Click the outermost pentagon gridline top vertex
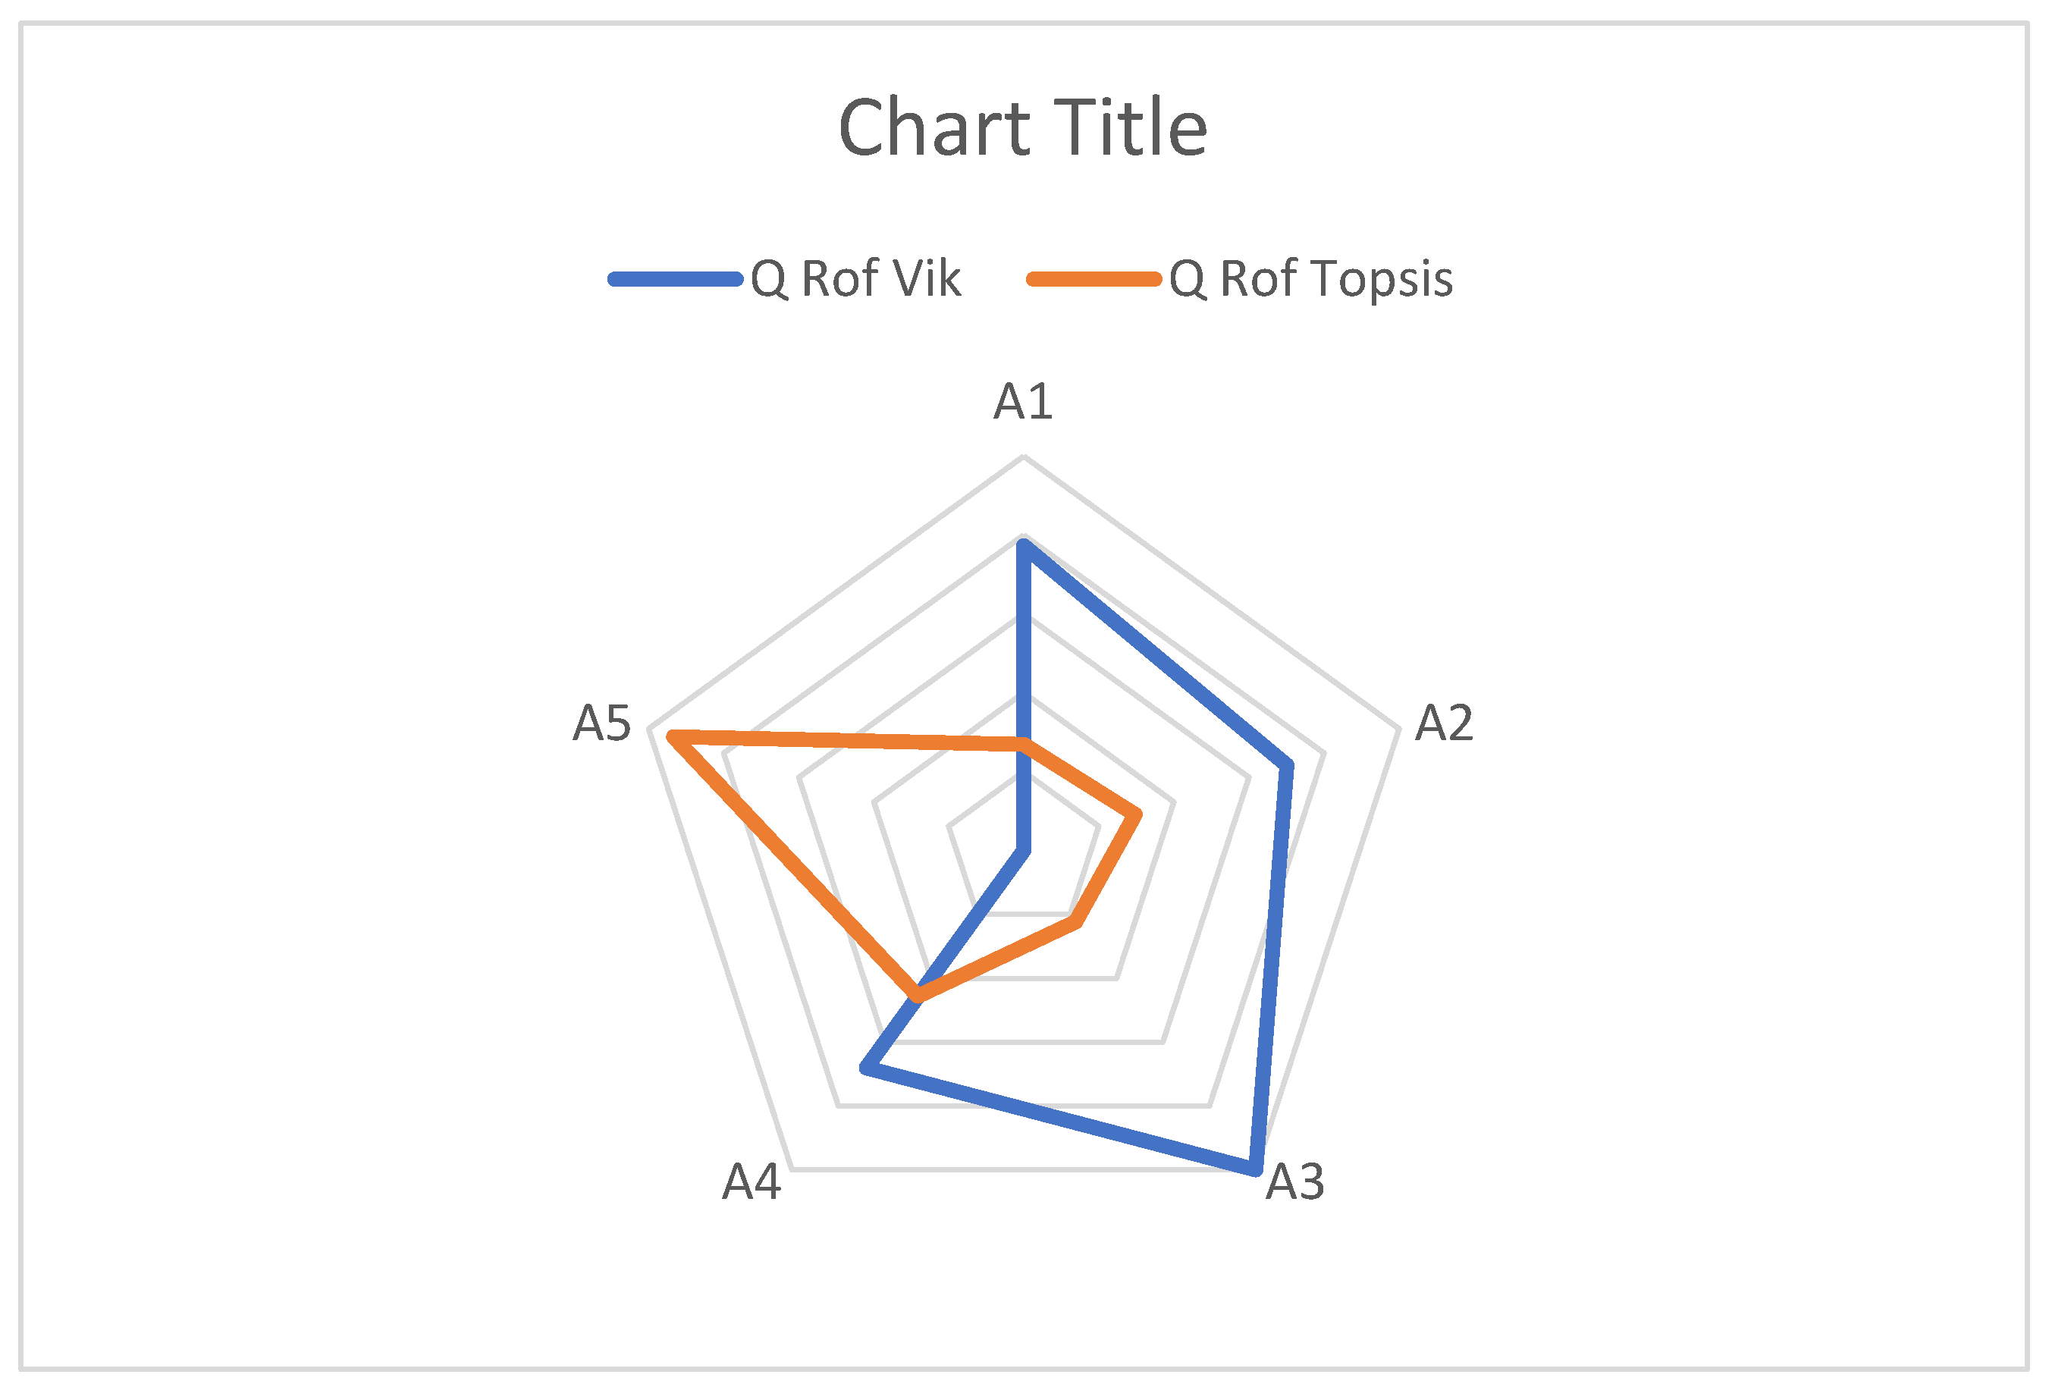This screenshot has height=1387, width=2049. [1023, 457]
